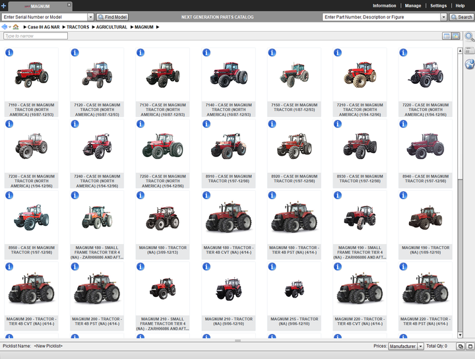The height and width of the screenshot is (359, 475).
Task: Go to MAGNUM breadcrumb
Action: click(x=144, y=27)
